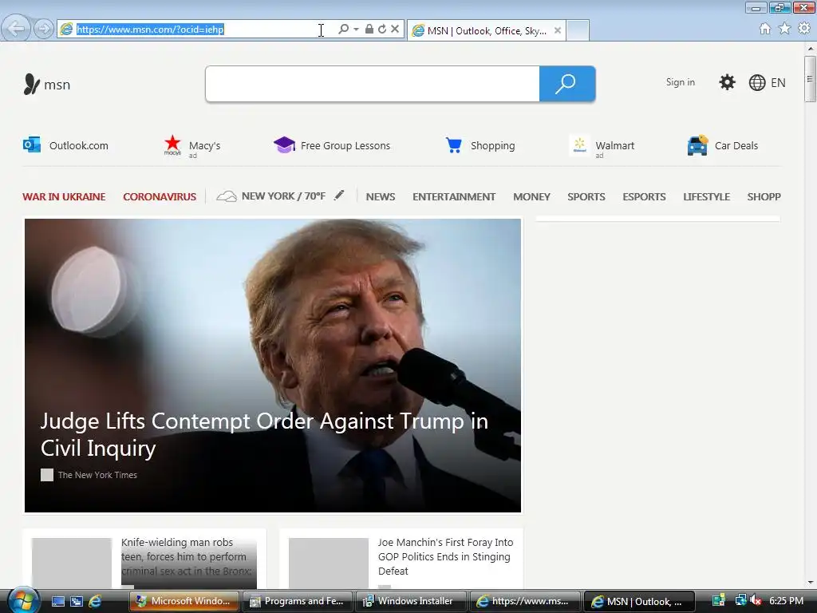Open the Windows Start orb
817x613 pixels.
coord(23,600)
